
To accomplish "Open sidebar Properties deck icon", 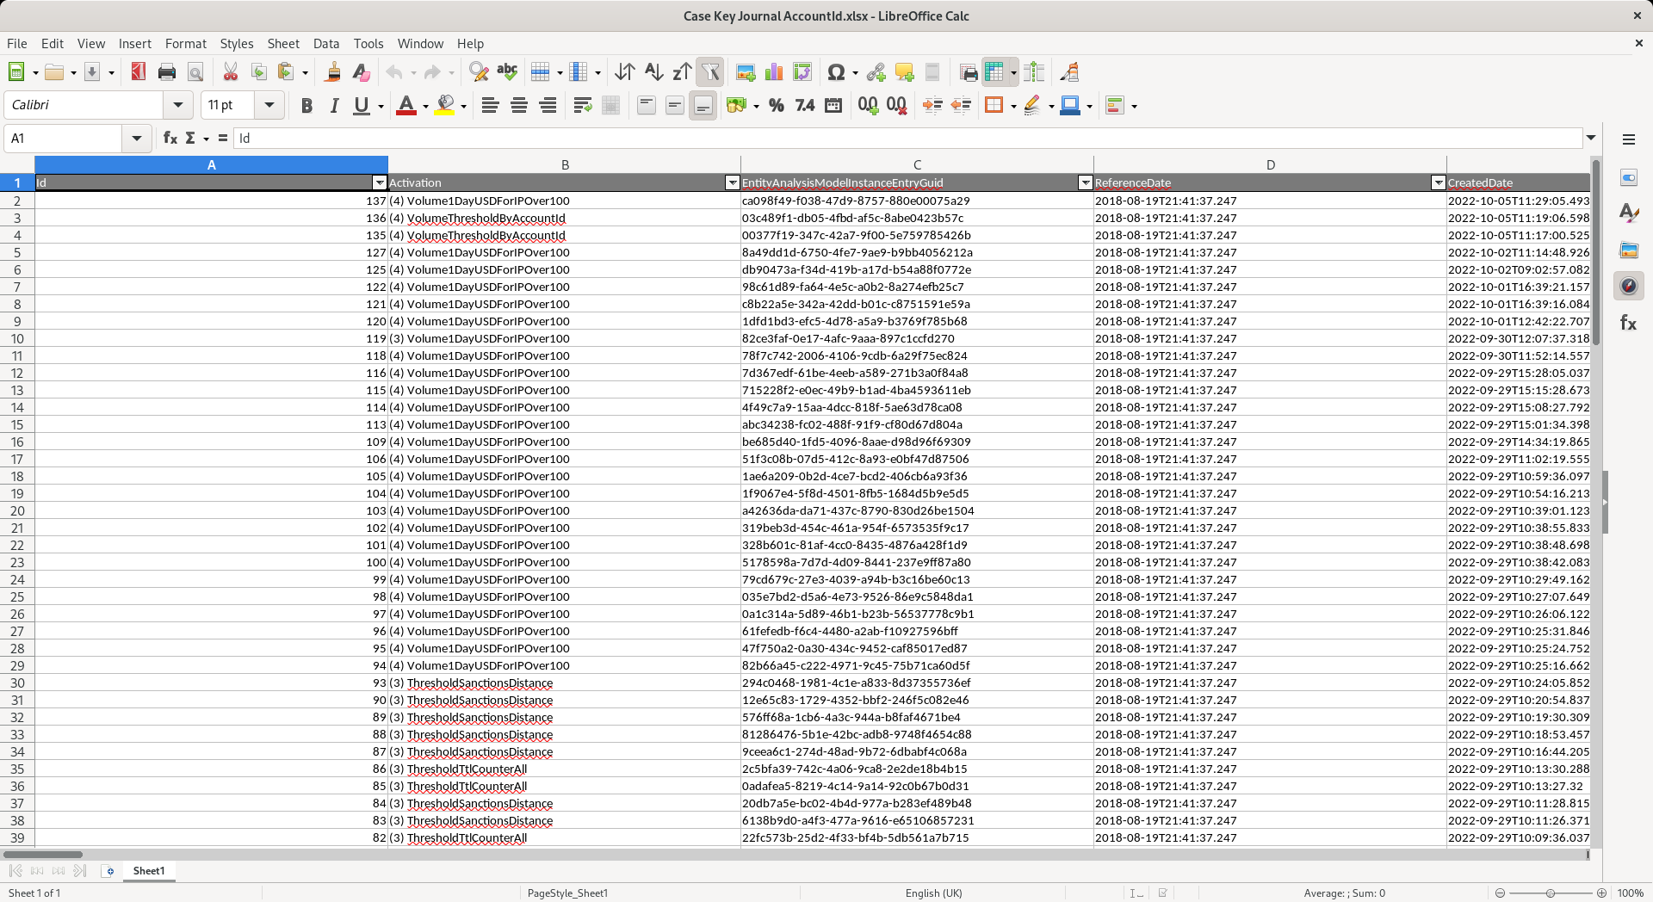I will pyautogui.click(x=1629, y=178).
